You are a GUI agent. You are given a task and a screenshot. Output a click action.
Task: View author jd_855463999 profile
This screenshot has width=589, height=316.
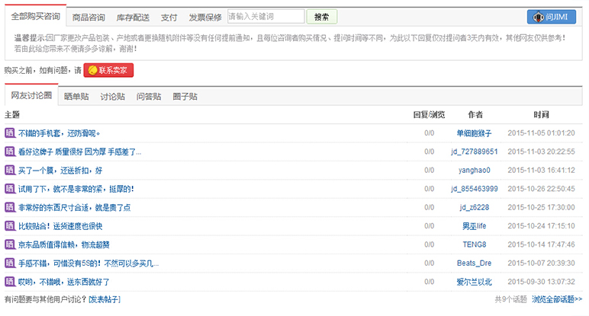(475, 189)
